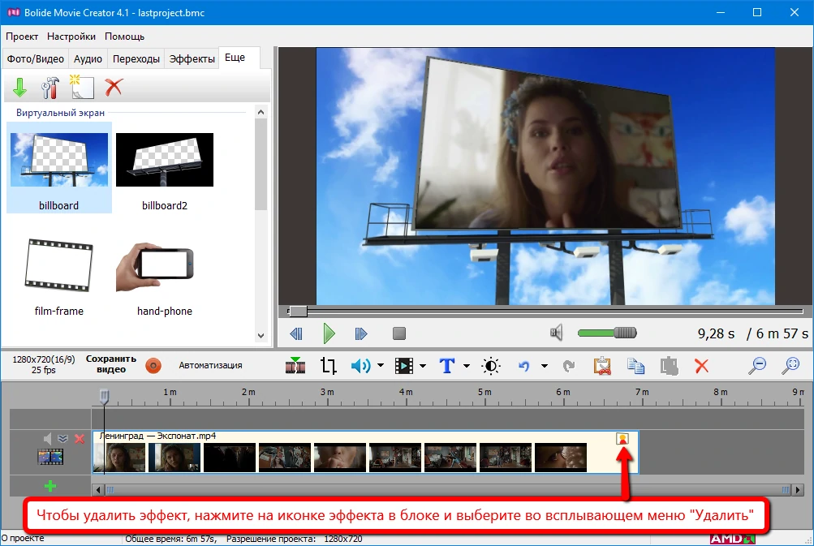The height and width of the screenshot is (546, 814).
Task: Open the Настройки menu
Action: (71, 37)
